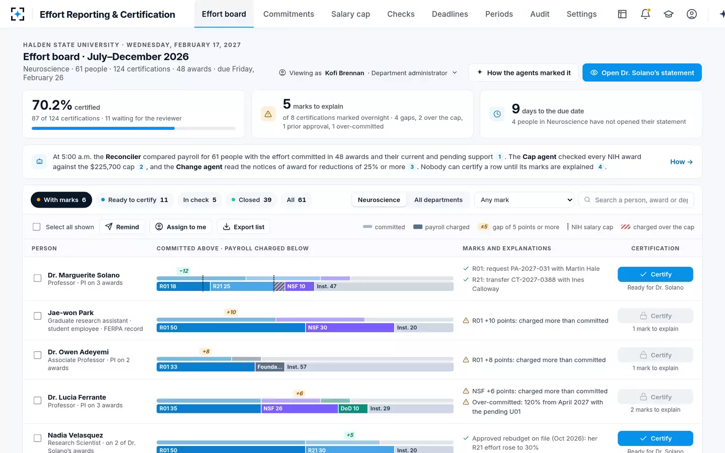
Task: Click footnote reference 1 in banner
Action: tap(499, 157)
